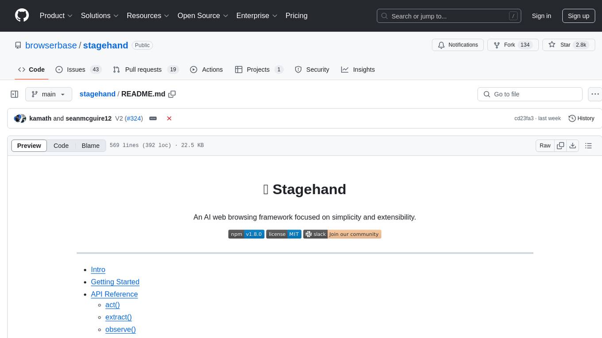Download the raw file

tap(573, 146)
